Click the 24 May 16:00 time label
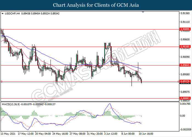192x137 pixels. 60,134
